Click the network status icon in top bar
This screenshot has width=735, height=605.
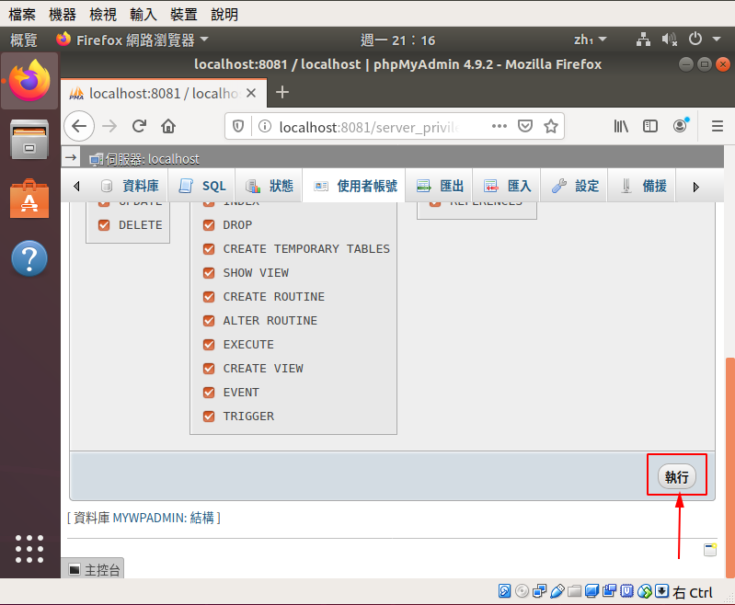coord(643,40)
